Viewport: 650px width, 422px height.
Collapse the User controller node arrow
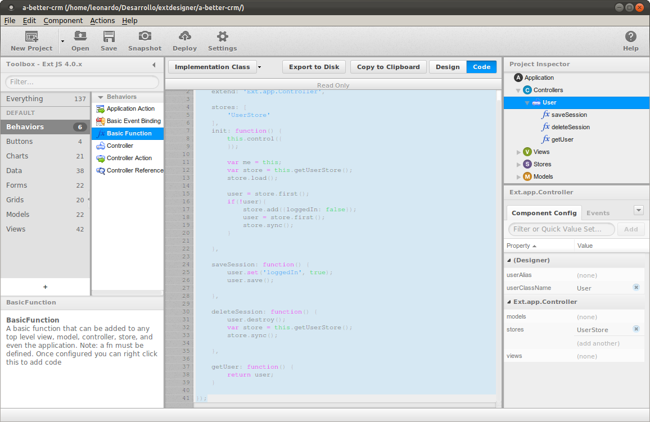click(527, 103)
